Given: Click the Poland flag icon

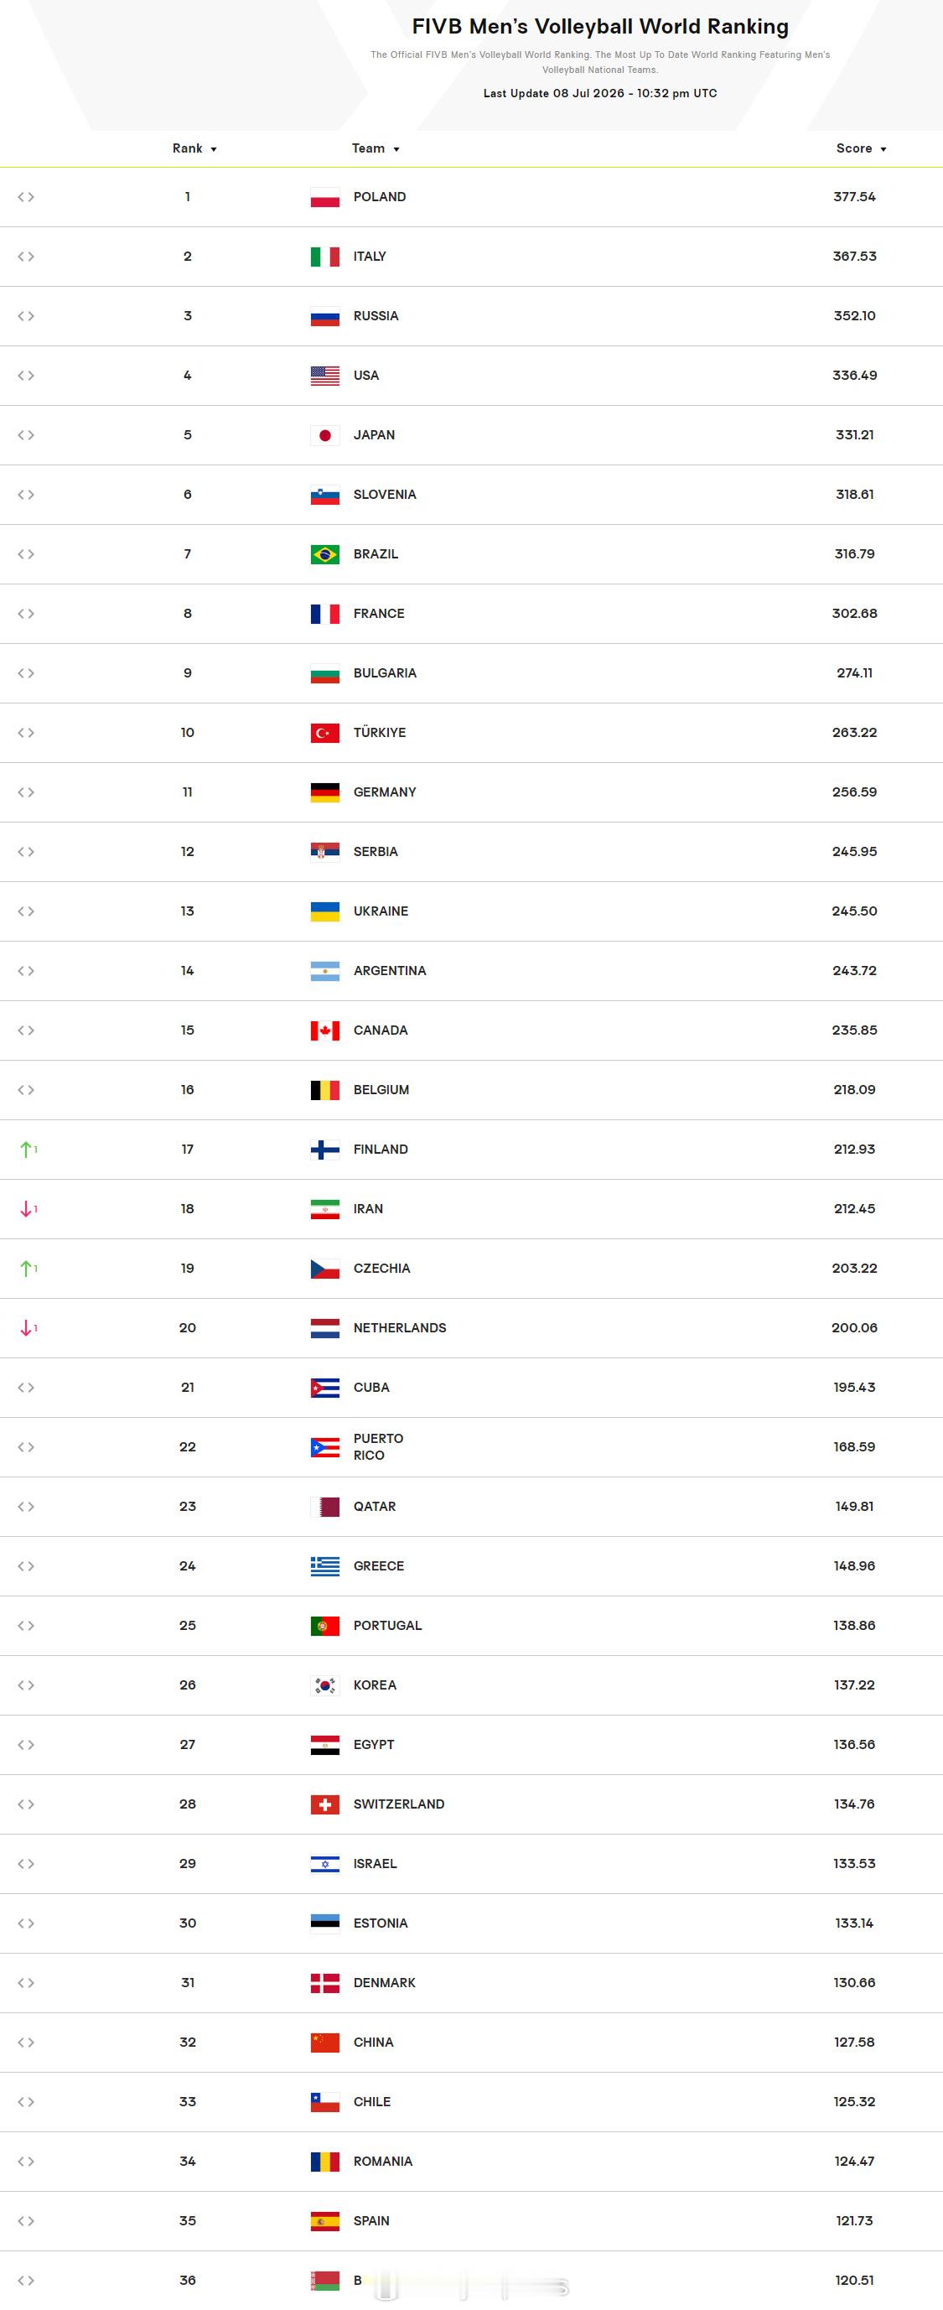Looking at the screenshot, I should [324, 197].
